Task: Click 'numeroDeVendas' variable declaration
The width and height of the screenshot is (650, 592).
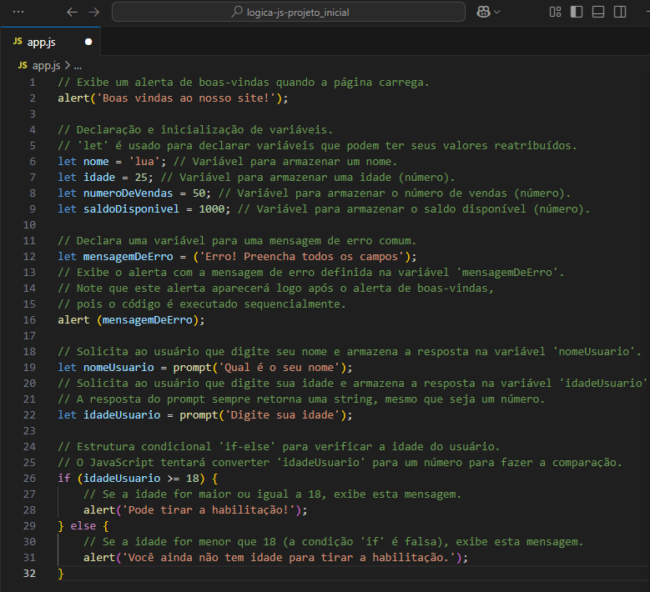Action: [x=128, y=193]
